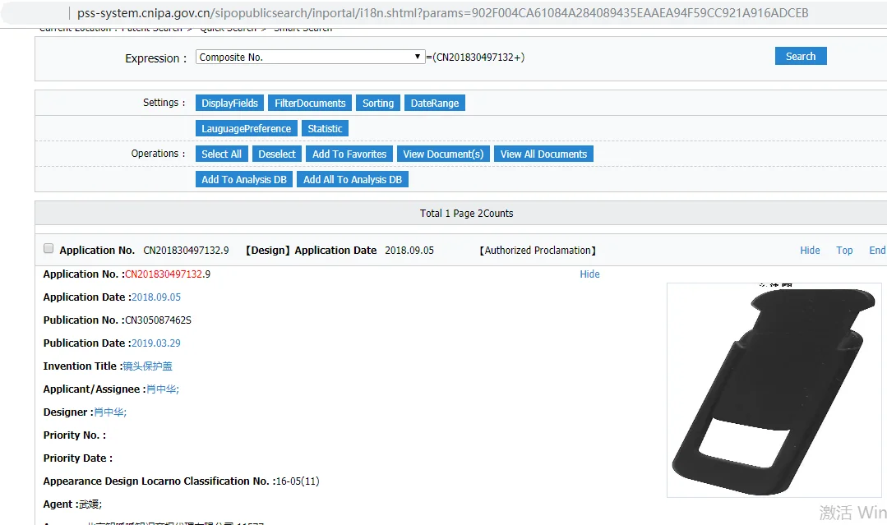Open the DateRange setting
The image size is (887, 525).
pyautogui.click(x=434, y=104)
